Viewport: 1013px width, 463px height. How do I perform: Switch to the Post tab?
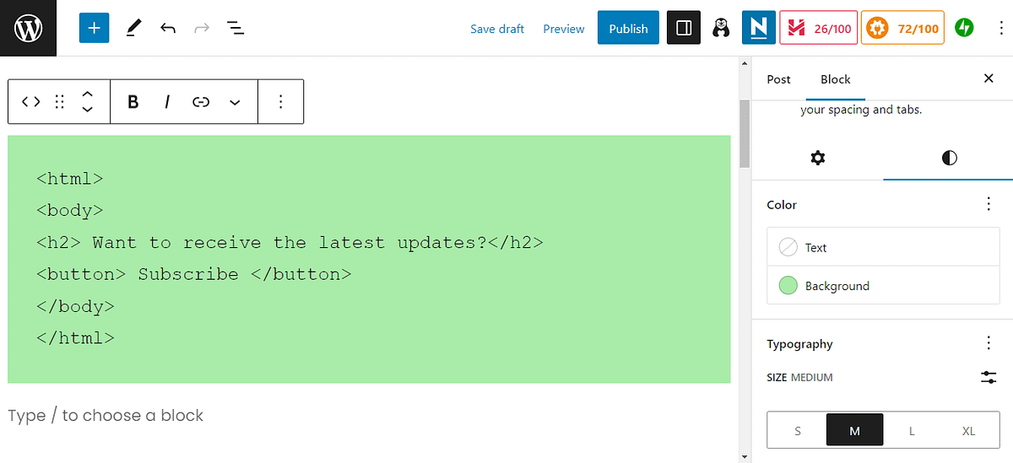click(x=779, y=79)
